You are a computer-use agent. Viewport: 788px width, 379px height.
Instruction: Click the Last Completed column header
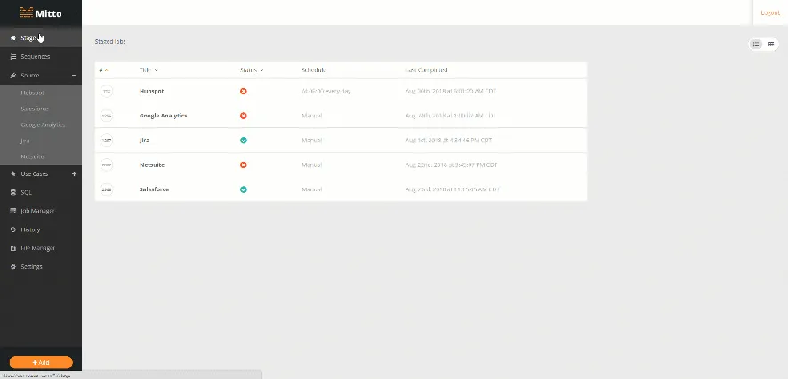(x=426, y=70)
